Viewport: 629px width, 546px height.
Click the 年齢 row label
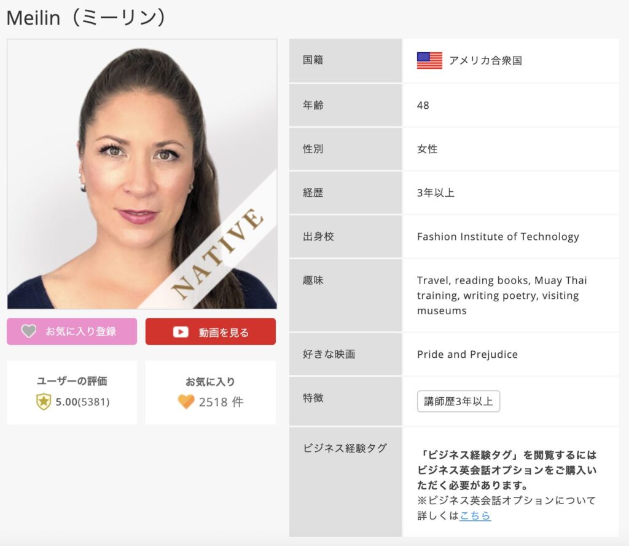(x=313, y=105)
